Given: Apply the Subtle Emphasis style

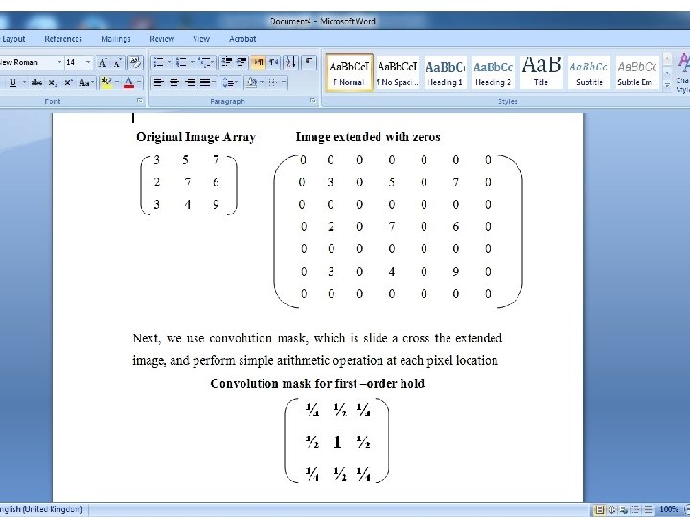Looking at the screenshot, I should tap(636, 73).
